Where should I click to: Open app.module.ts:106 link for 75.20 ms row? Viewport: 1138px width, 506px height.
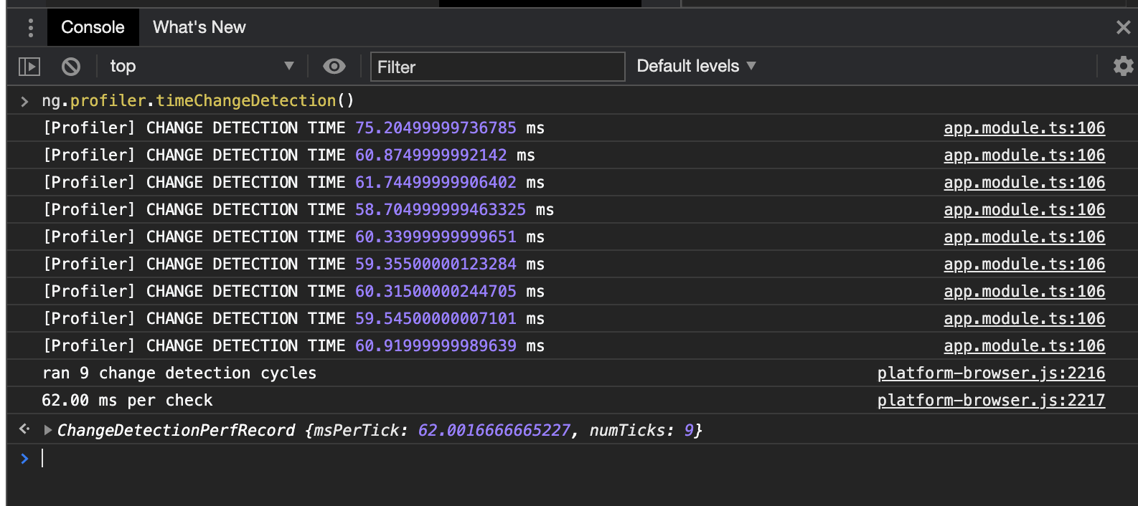tap(1024, 128)
